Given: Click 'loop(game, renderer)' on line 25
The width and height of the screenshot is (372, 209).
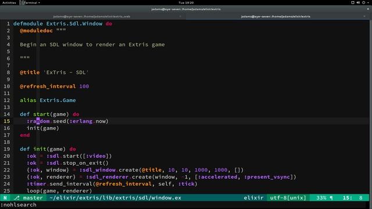Looking at the screenshot, I should pos(59,191).
